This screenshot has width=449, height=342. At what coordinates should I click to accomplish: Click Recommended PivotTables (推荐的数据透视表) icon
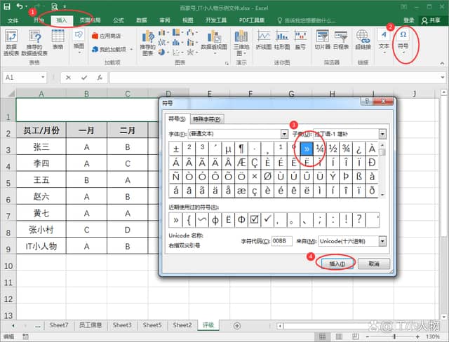coord(34,43)
